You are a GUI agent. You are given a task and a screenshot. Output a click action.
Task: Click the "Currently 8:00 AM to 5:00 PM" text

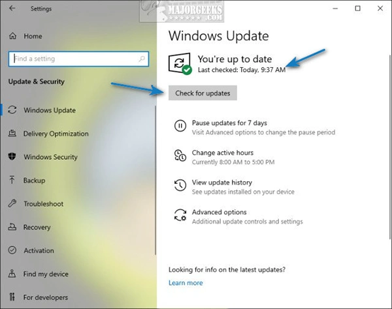pos(233,162)
